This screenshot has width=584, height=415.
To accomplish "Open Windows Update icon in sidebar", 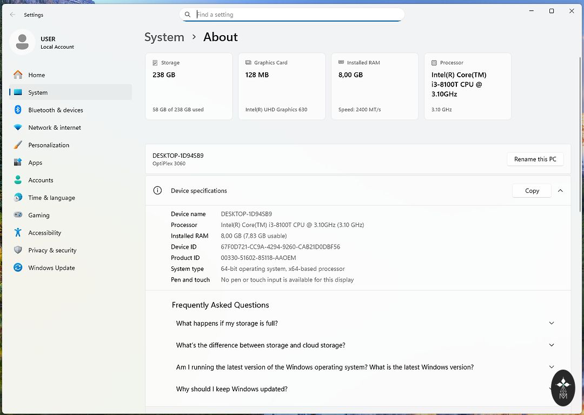I will pyautogui.click(x=18, y=268).
